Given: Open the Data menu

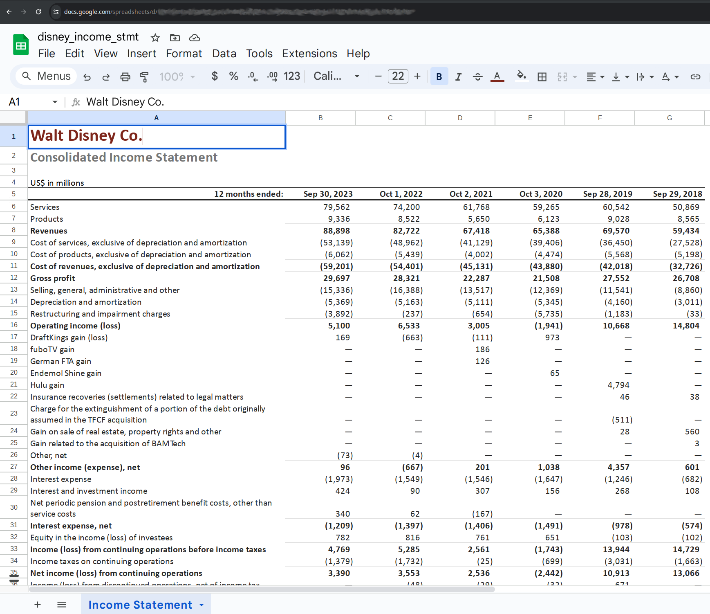Looking at the screenshot, I should (x=224, y=54).
